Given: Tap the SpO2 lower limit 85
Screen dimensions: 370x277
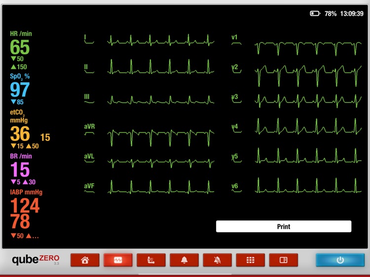Looking at the screenshot, I should [x=17, y=102].
